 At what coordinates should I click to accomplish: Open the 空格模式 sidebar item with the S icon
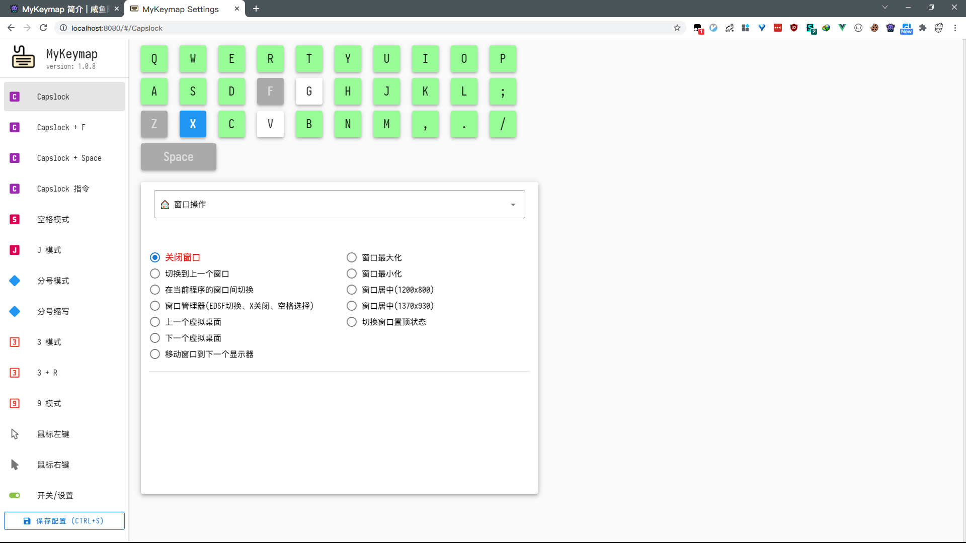(x=53, y=219)
